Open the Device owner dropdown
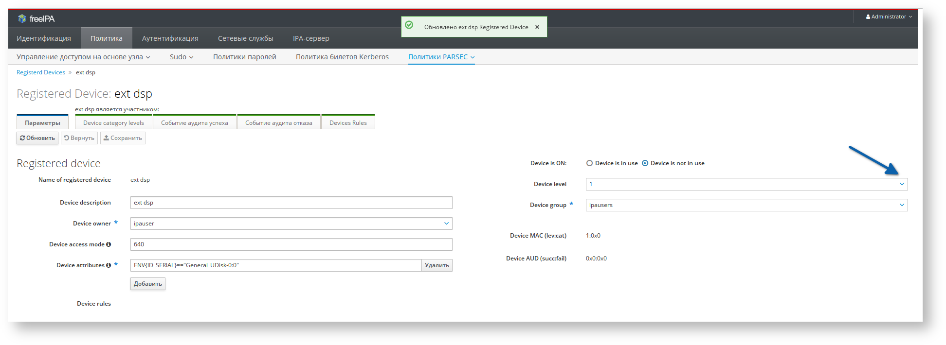The image size is (946, 345). tap(446, 224)
